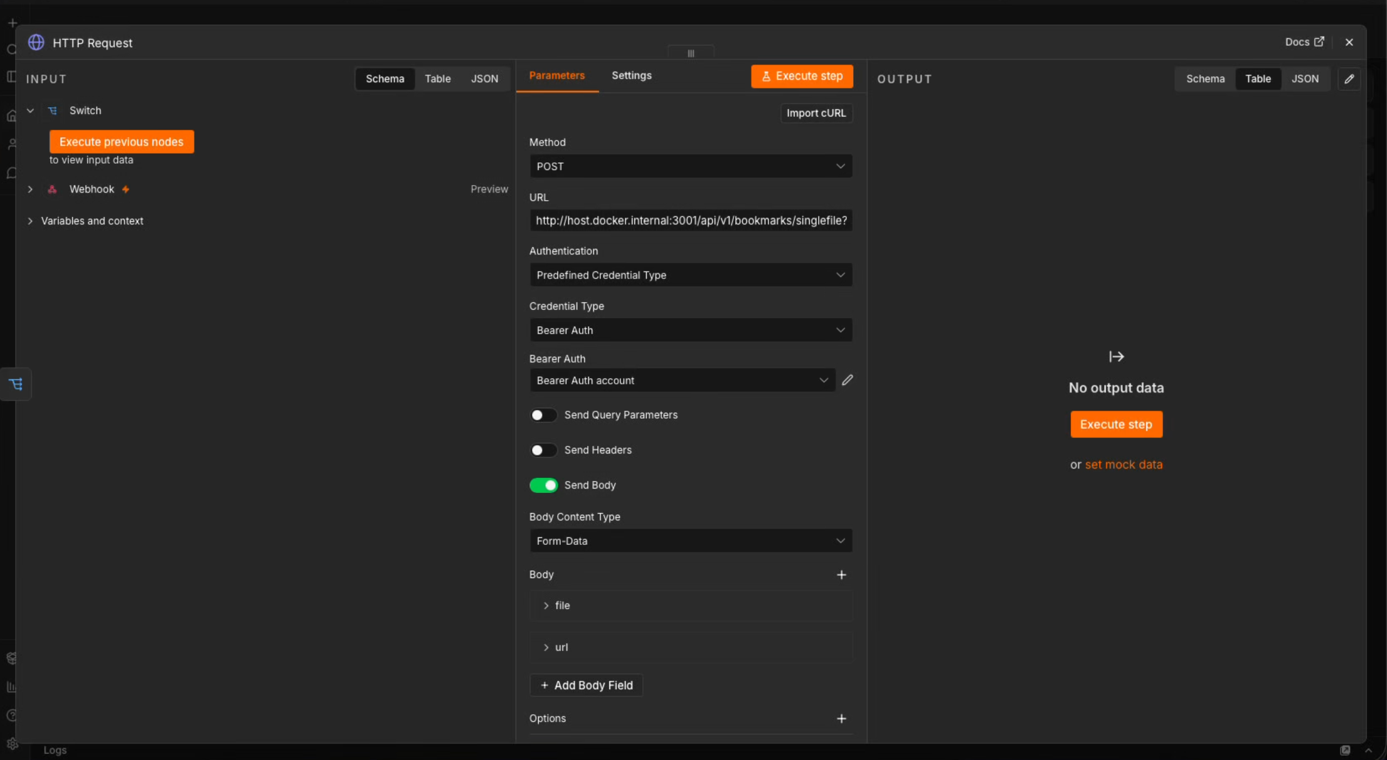
Task: Switch to the Settings tab
Action: (x=632, y=76)
